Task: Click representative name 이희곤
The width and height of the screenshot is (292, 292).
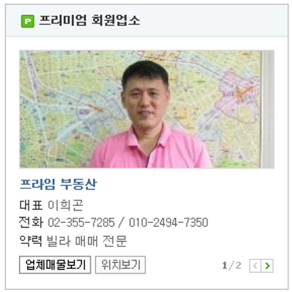Action: click(x=65, y=205)
